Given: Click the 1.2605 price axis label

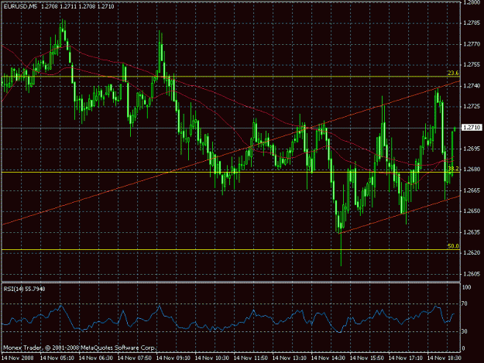Looking at the screenshot, I should tap(472, 274).
